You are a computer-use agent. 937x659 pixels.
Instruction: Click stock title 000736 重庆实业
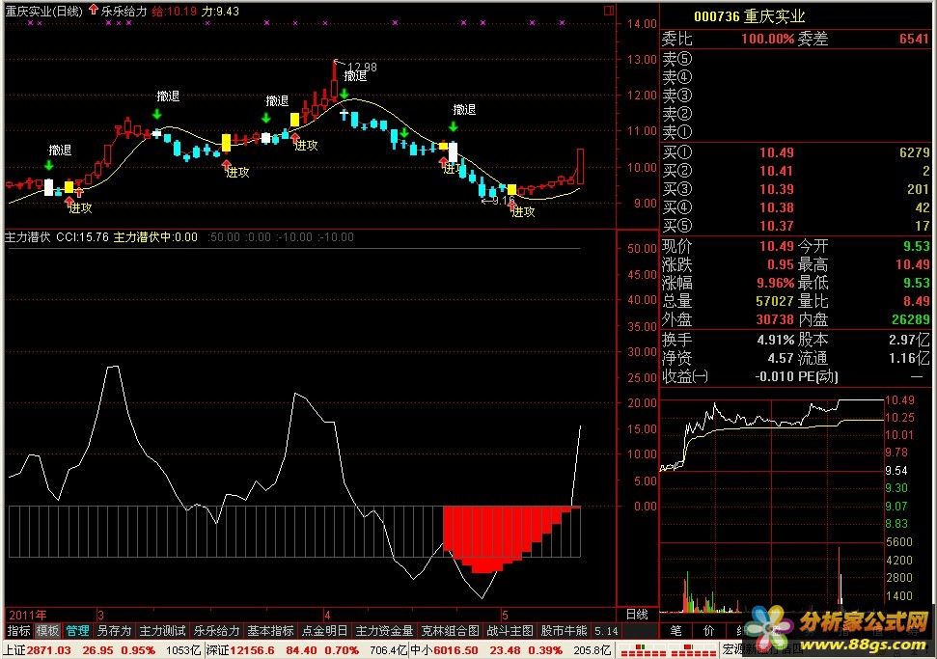tap(750, 16)
